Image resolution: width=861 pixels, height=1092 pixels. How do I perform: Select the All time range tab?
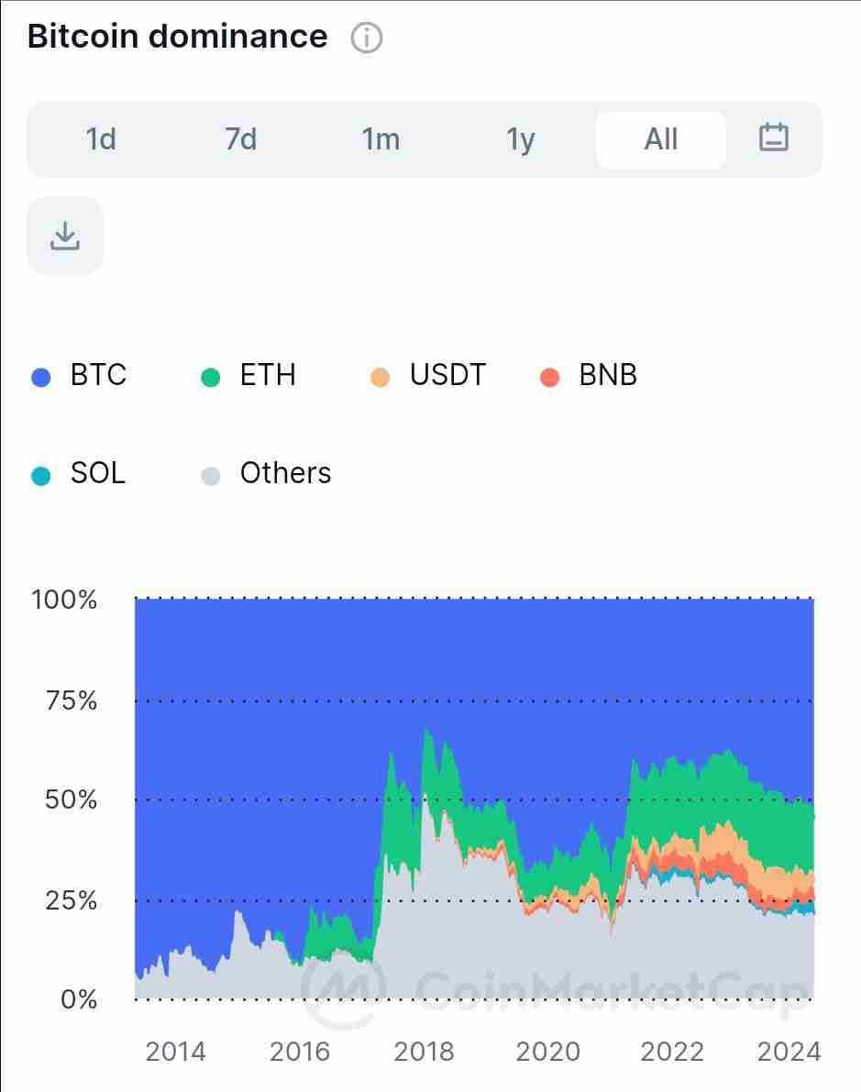[660, 139]
